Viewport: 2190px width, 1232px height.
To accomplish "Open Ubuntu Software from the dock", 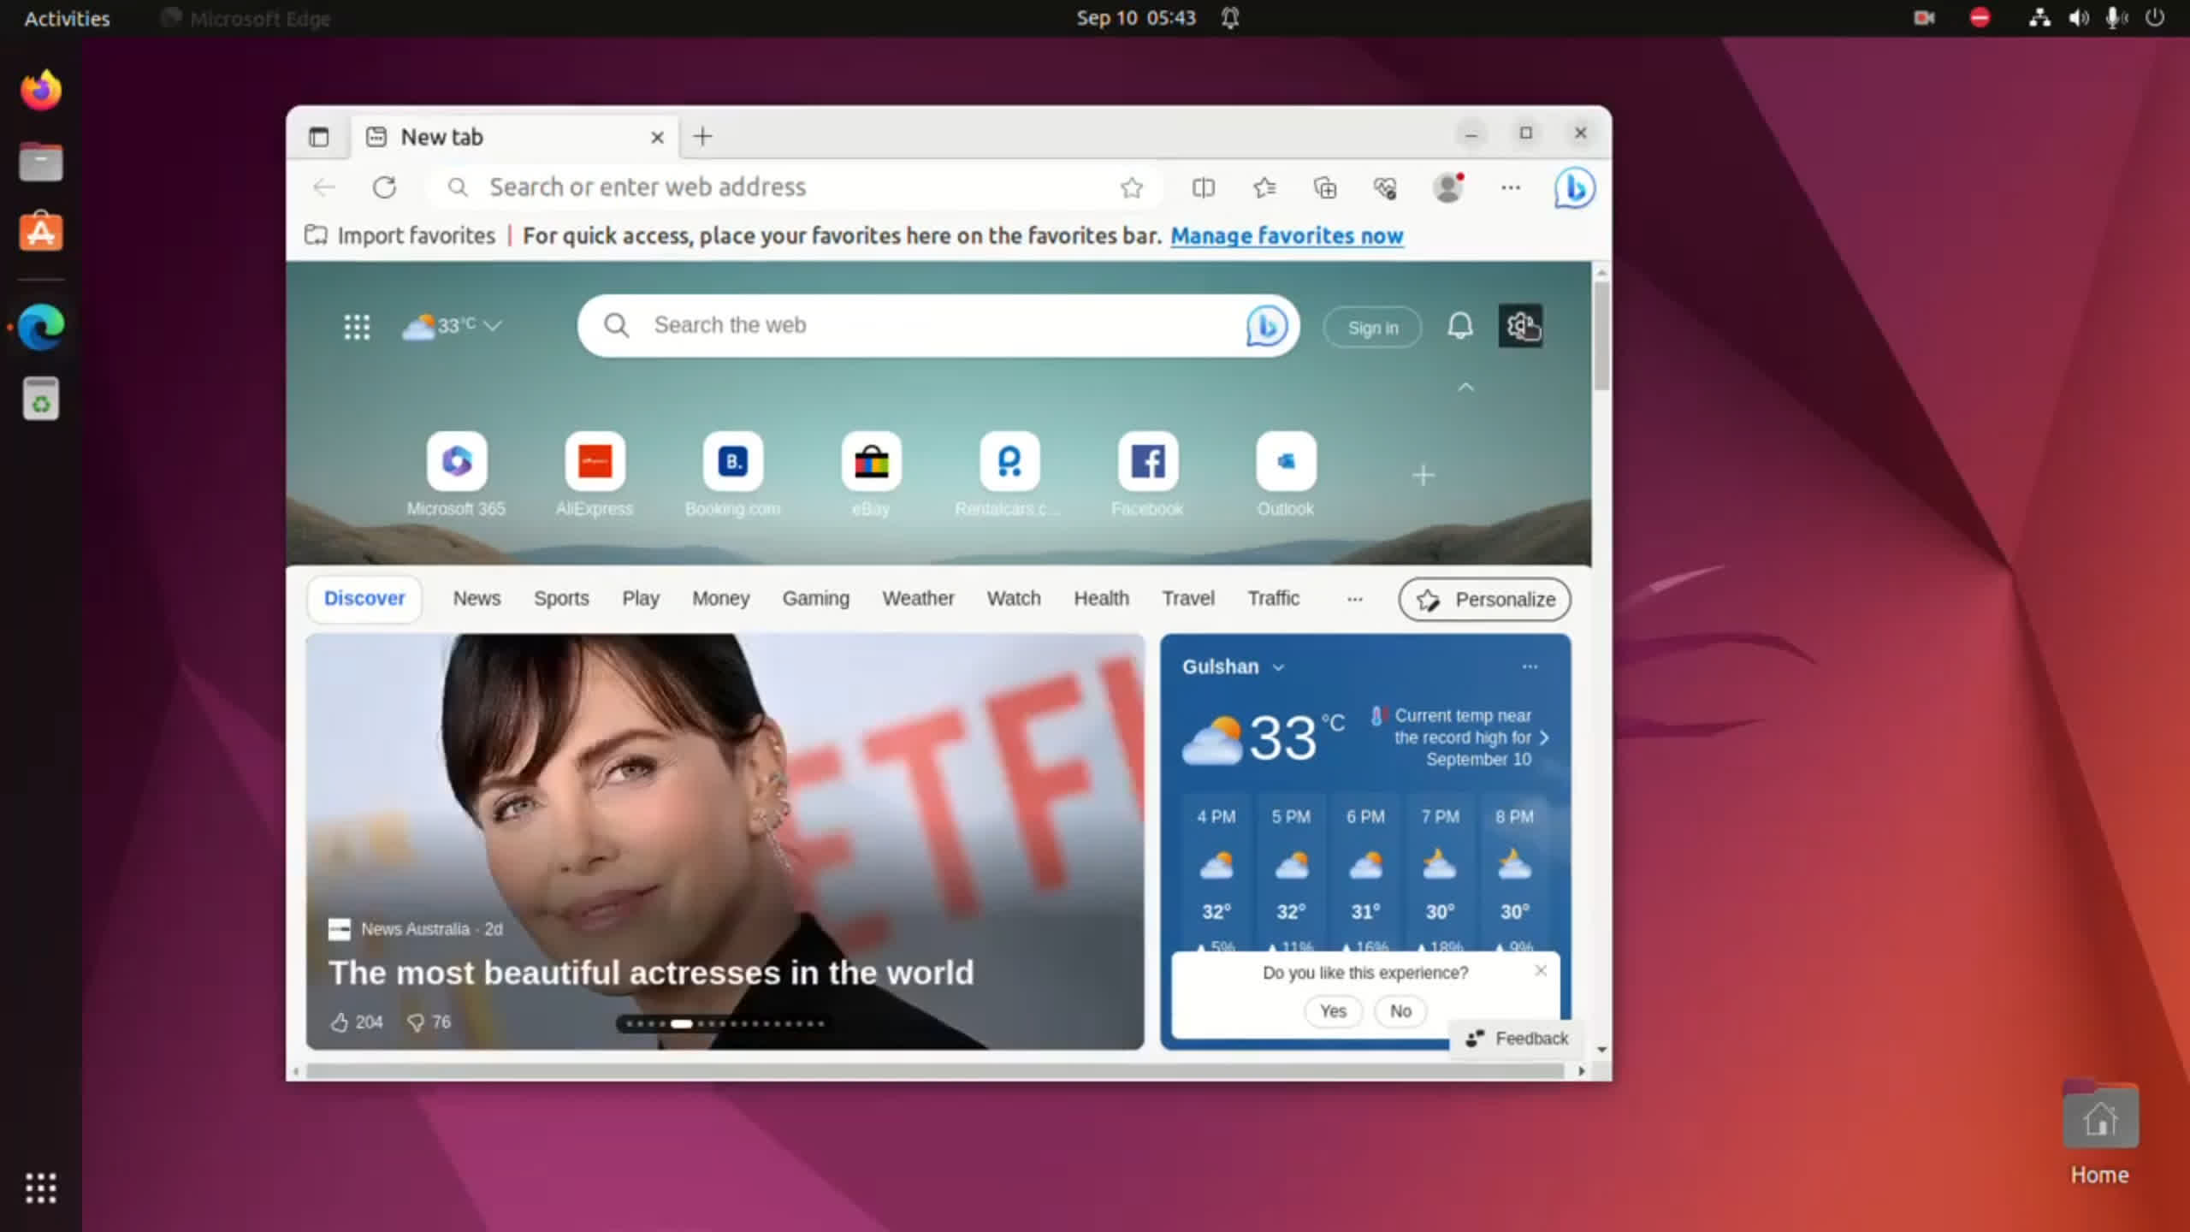I will click(x=41, y=231).
